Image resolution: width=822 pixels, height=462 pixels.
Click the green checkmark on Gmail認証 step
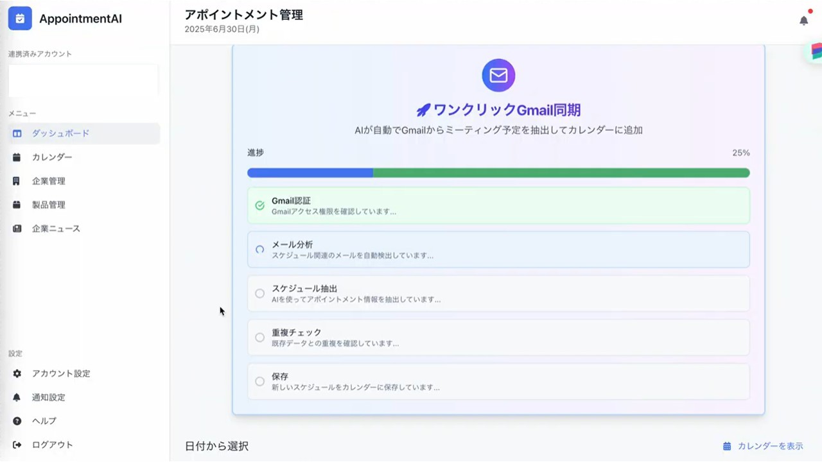click(259, 205)
